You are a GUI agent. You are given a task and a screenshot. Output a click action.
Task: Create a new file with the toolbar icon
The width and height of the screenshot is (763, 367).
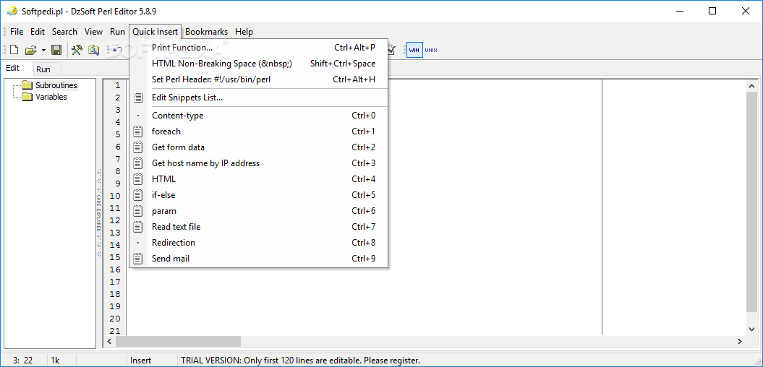pos(14,50)
